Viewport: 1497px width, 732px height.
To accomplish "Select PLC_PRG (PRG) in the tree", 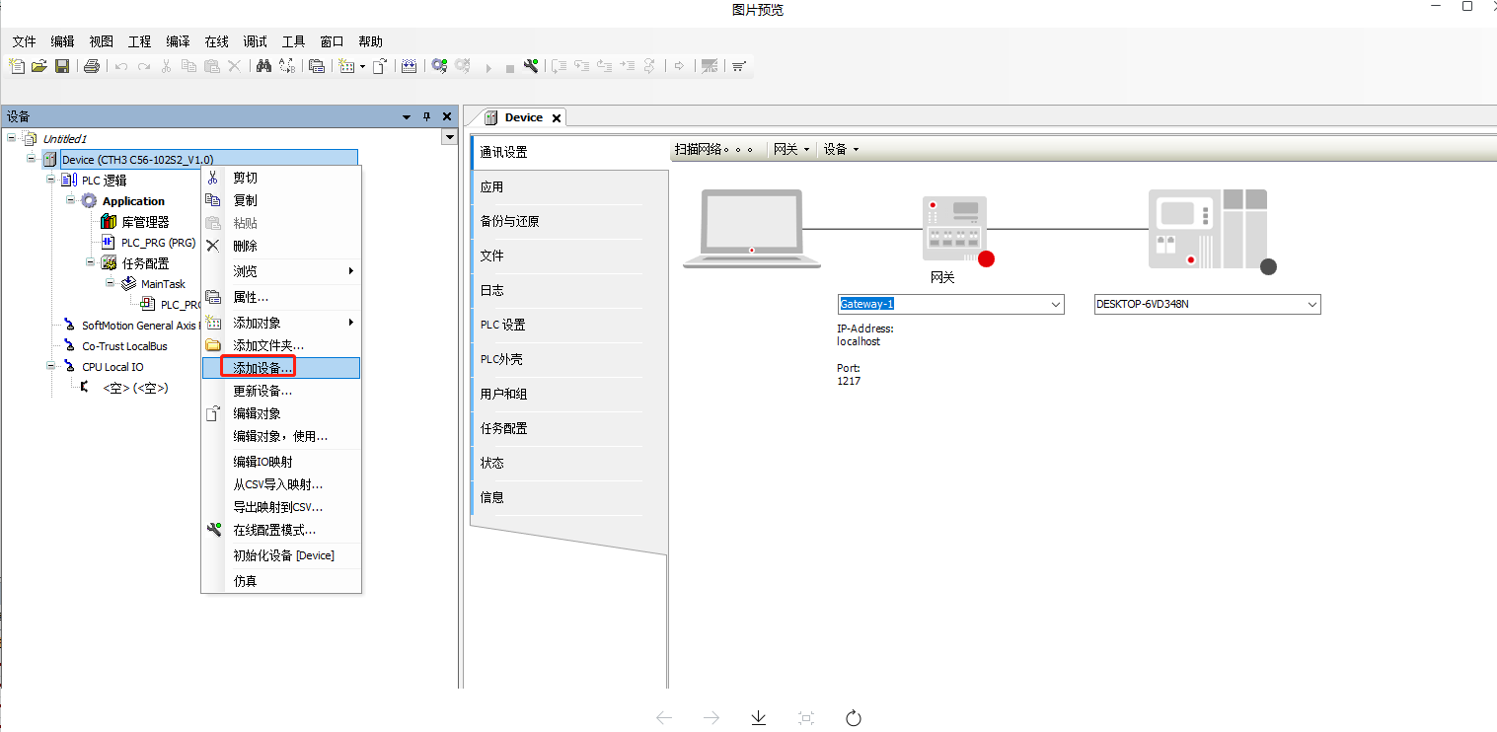I will click(158, 242).
